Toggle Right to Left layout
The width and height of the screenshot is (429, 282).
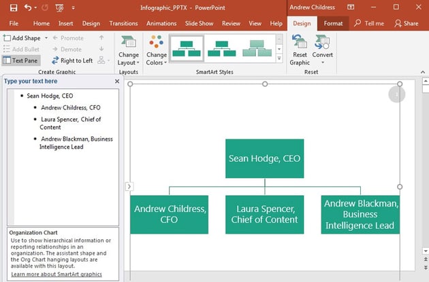click(x=71, y=60)
